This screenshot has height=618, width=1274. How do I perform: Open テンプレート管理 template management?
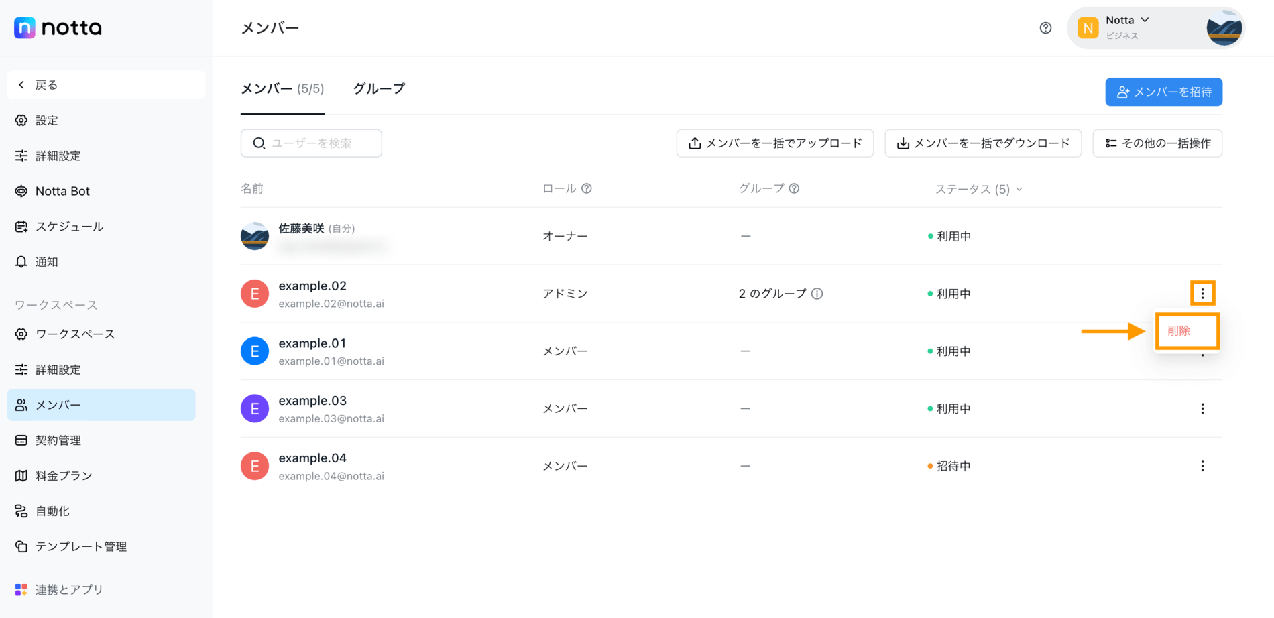click(81, 546)
